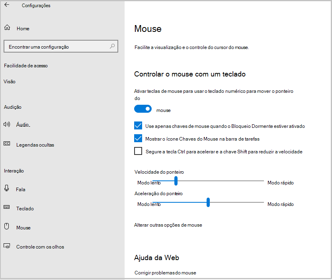Image resolution: width=332 pixels, height=280 pixels.
Task: Open Controle com os olhos section
Action: coord(40,247)
